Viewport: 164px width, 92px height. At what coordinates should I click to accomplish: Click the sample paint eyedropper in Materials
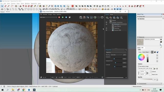161,48
